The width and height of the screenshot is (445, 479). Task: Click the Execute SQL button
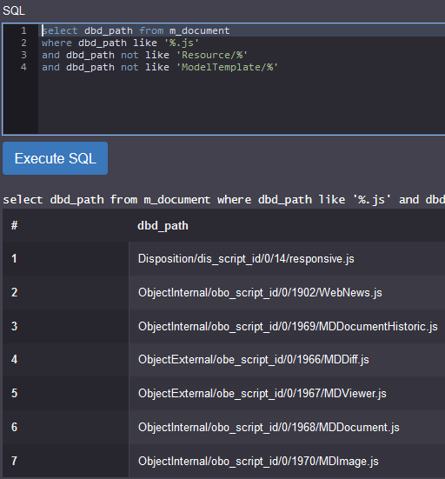(56, 158)
